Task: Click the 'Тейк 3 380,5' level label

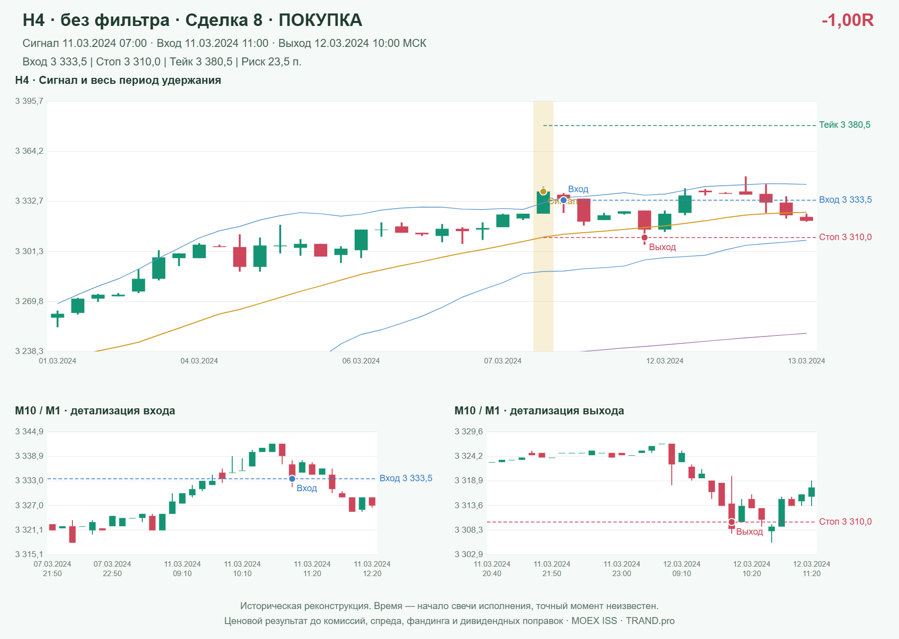Action: click(845, 125)
